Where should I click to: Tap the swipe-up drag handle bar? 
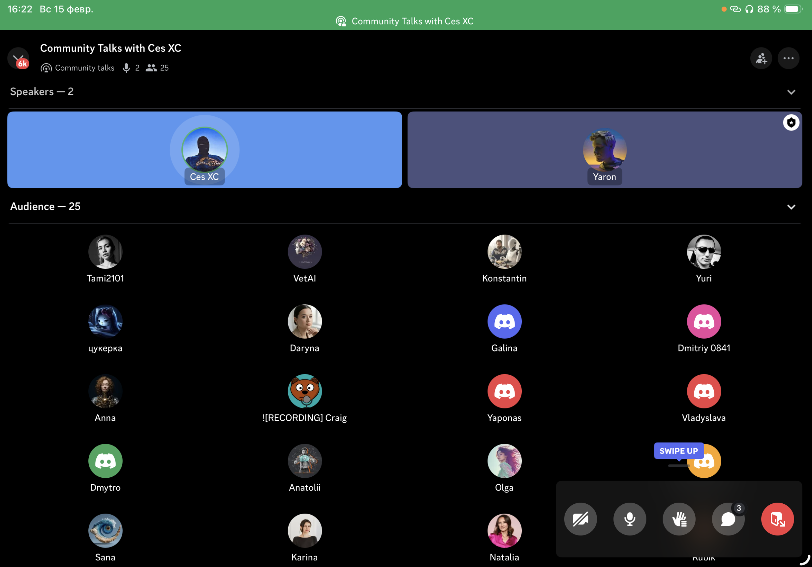[678, 466]
